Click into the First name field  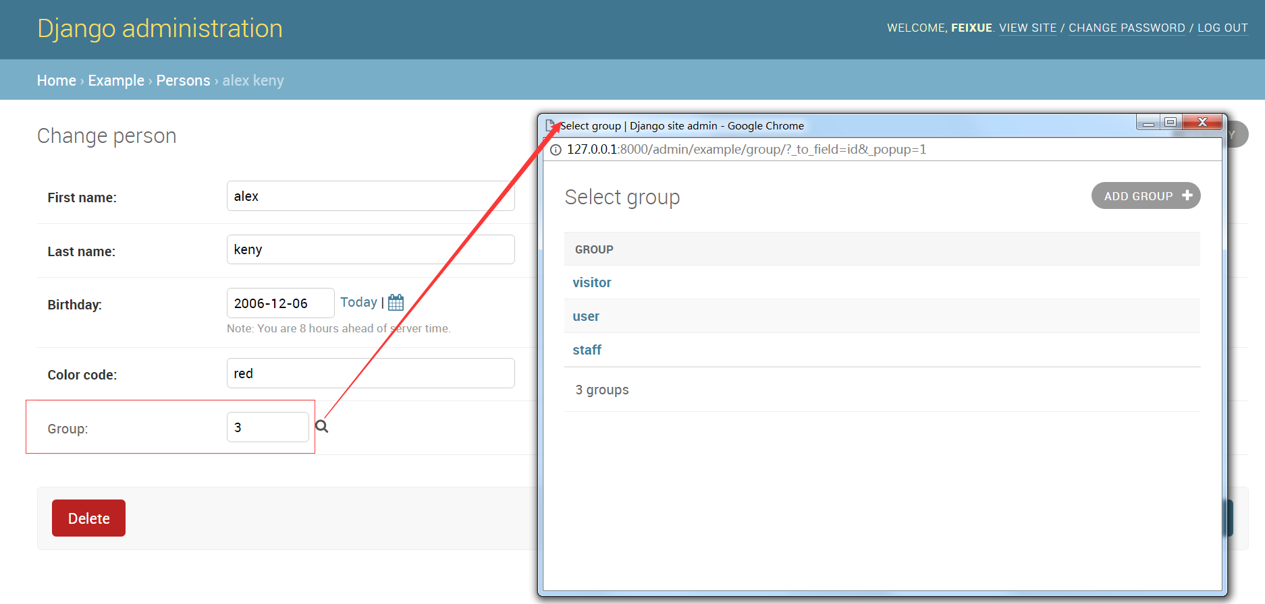[371, 196]
